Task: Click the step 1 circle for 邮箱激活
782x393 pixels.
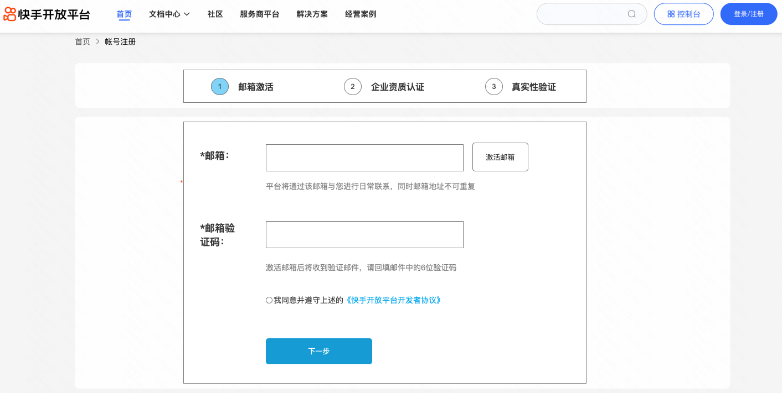Action: 220,87
